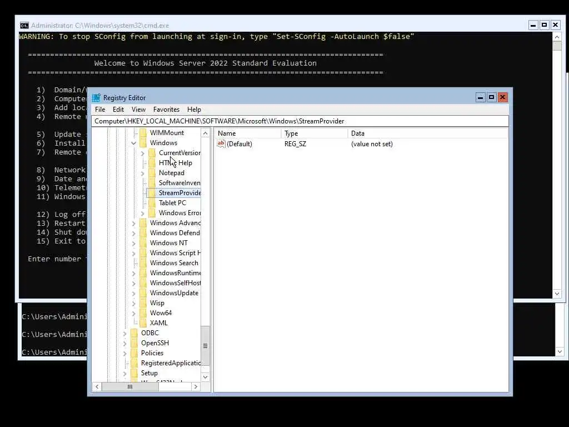
Task: Click the cmd window scroll up arrow
Action: coord(557,37)
